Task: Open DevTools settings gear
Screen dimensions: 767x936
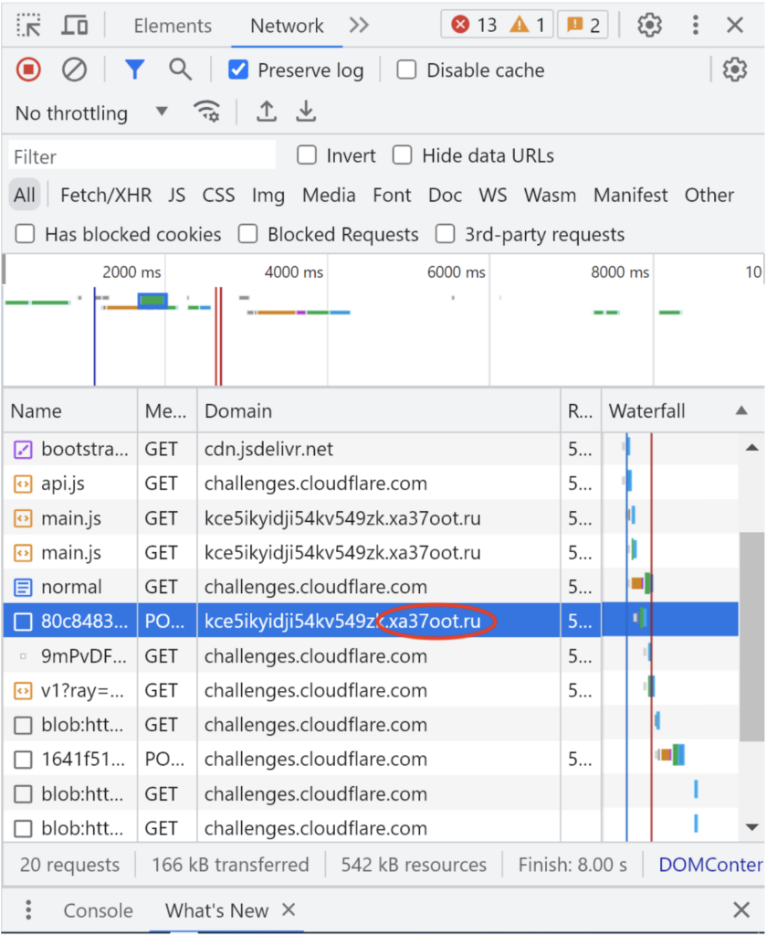Action: point(649,25)
